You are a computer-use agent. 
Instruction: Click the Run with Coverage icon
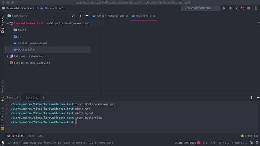pyautogui.click(x=236, y=8)
